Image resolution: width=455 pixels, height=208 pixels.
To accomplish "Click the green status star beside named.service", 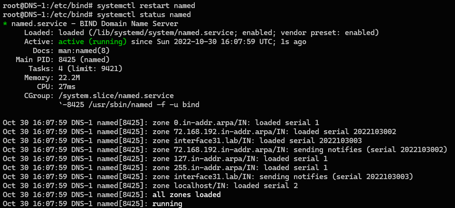I will click(x=5, y=23).
